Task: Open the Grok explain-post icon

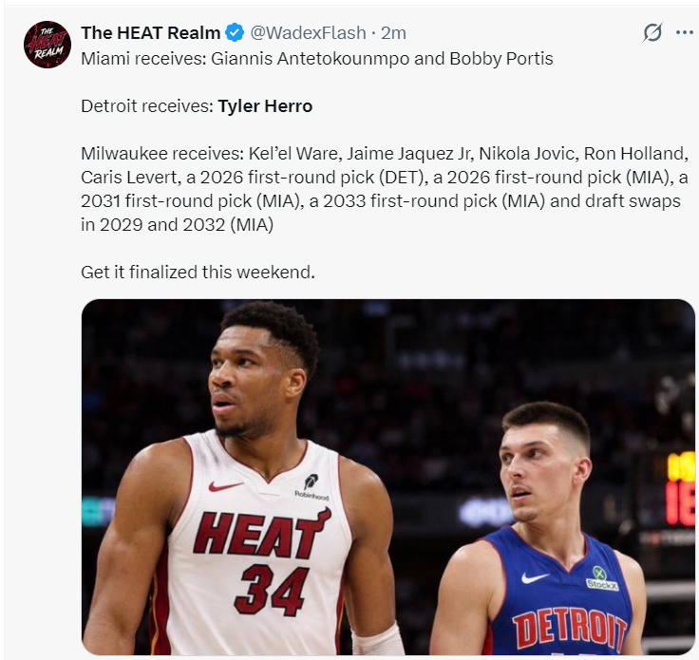Action: (652, 32)
